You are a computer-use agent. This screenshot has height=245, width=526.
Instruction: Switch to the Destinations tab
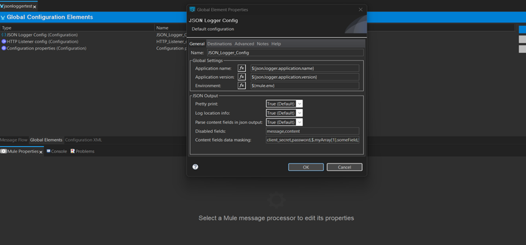coord(219,44)
